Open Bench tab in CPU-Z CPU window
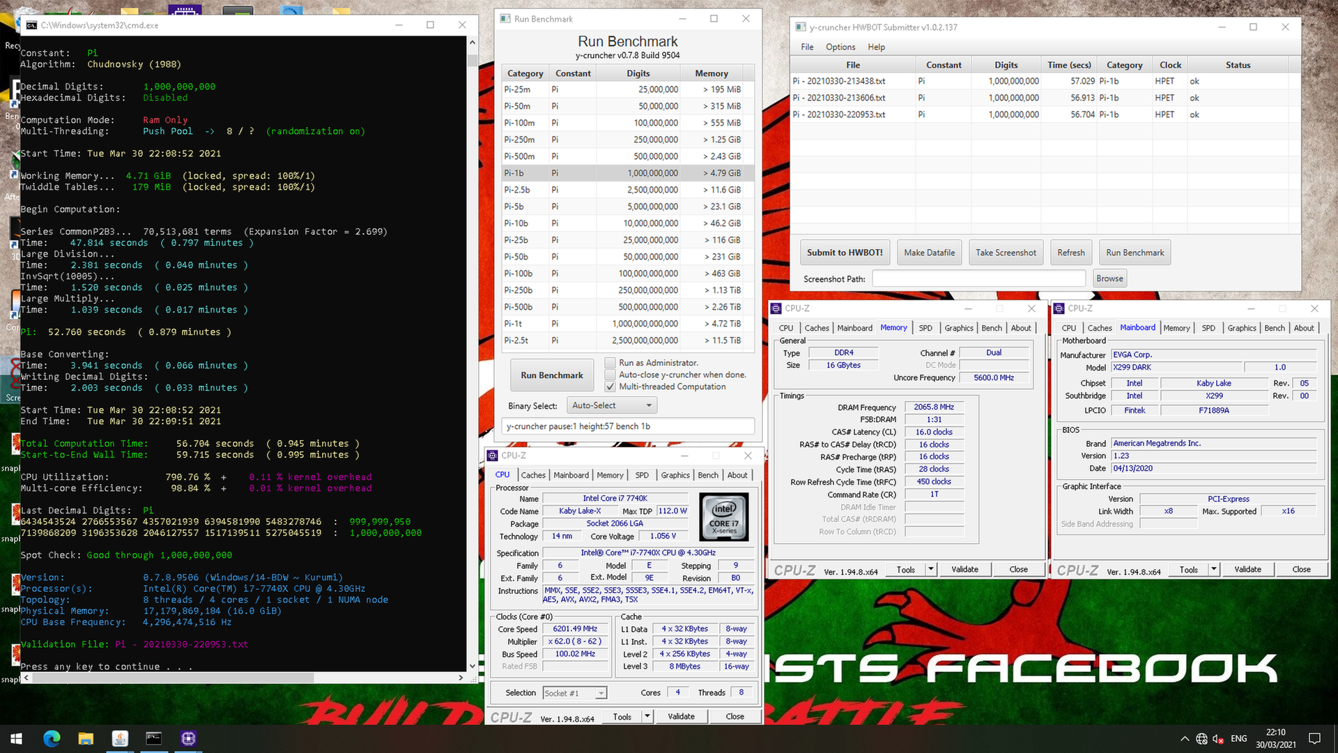Screen dimensions: 1338x753 pos(708,475)
